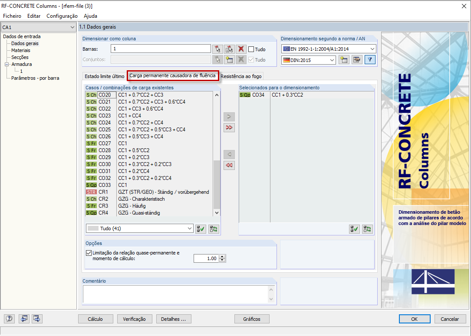Screen dimensions: 471x336
Task: Go to previous table icon
Action: click(x=24, y=319)
